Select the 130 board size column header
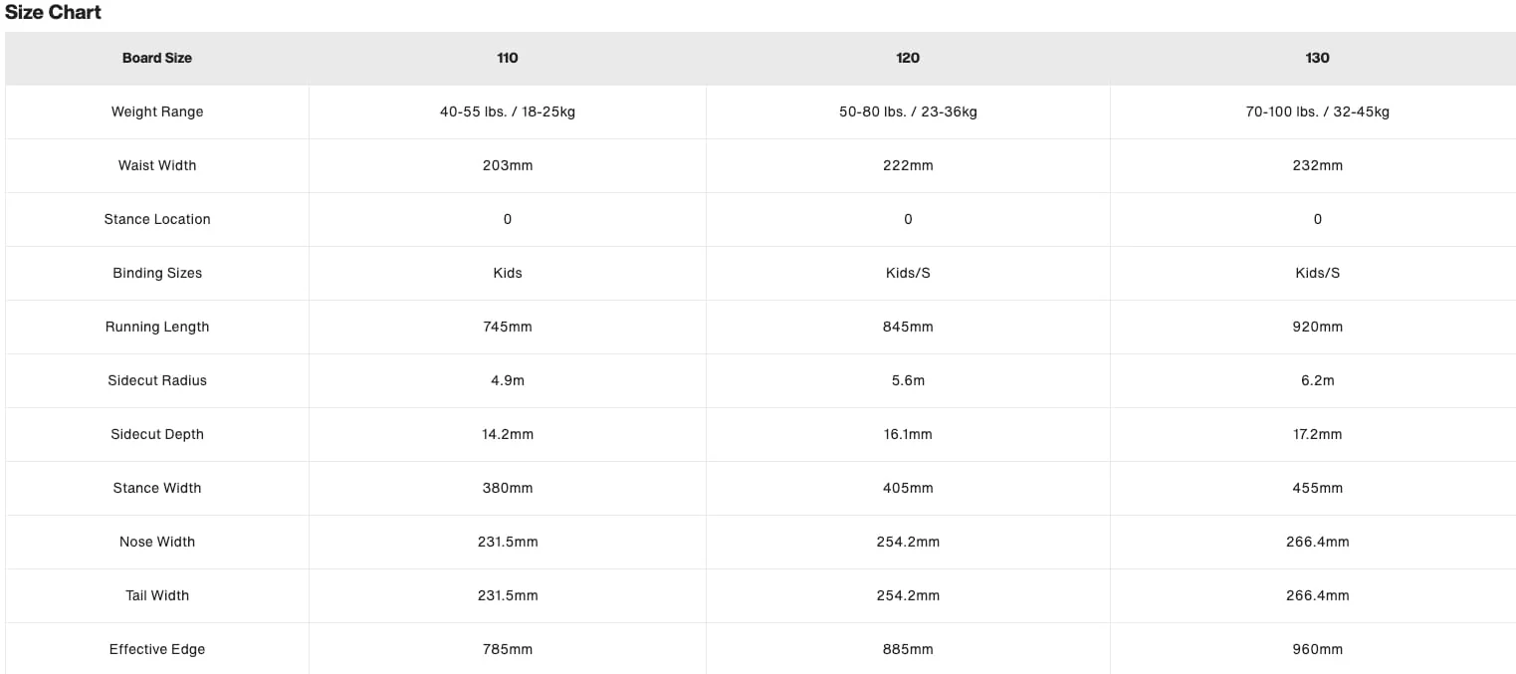Image resolution: width=1516 pixels, height=674 pixels. [1317, 58]
